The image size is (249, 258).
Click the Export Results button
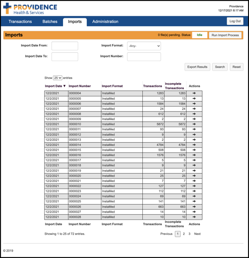click(197, 67)
